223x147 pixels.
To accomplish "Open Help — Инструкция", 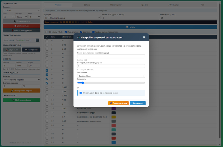I will pyautogui.click(x=21, y=31).
